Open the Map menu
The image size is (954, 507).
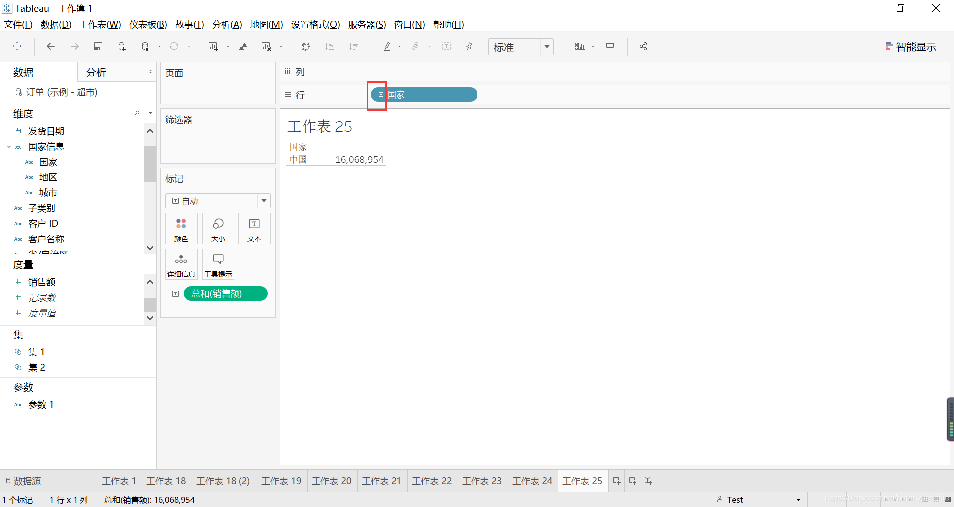pyautogui.click(x=266, y=24)
